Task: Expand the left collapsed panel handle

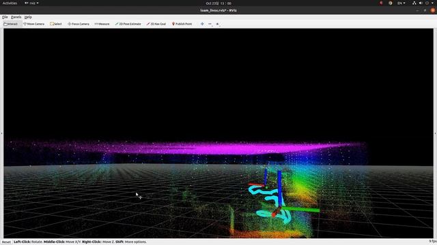Action: click(1, 133)
